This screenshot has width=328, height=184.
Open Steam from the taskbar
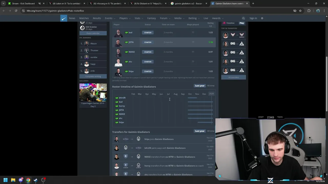(36, 180)
